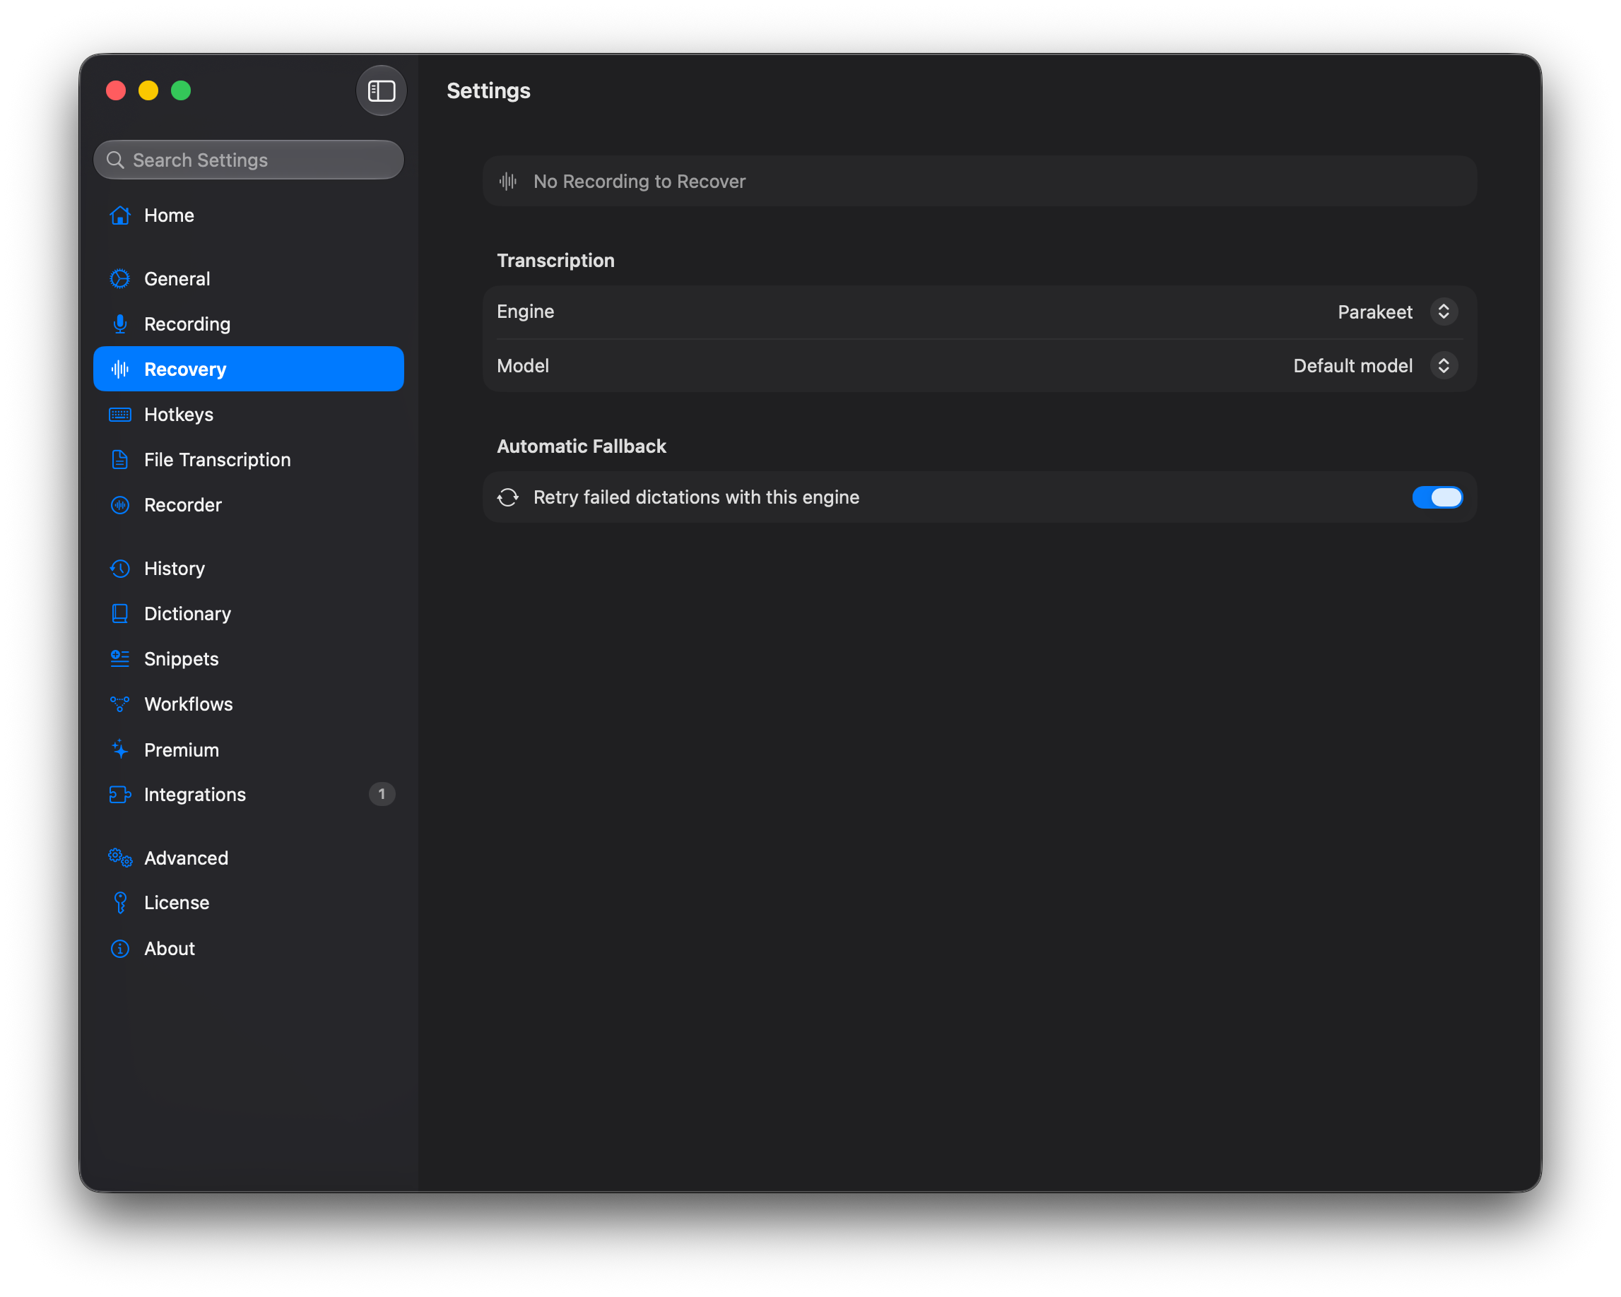
Task: Open File Transcription document icon
Action: [x=119, y=460]
